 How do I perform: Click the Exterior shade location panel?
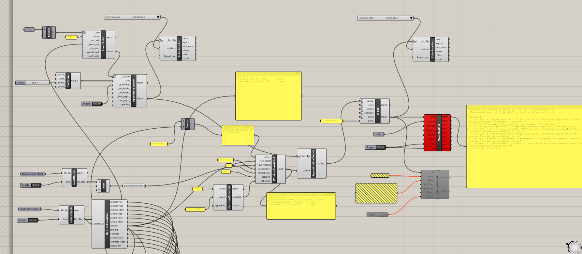(x=226, y=160)
